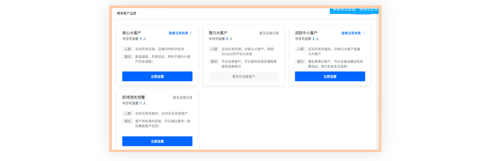The image size is (487, 161).
Task: Click the 核心大客户 card title
Action: tap(131, 33)
